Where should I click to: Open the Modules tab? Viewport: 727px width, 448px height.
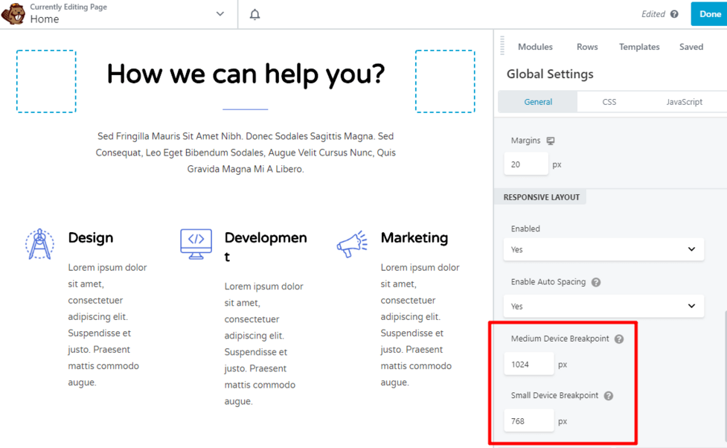pyautogui.click(x=535, y=47)
